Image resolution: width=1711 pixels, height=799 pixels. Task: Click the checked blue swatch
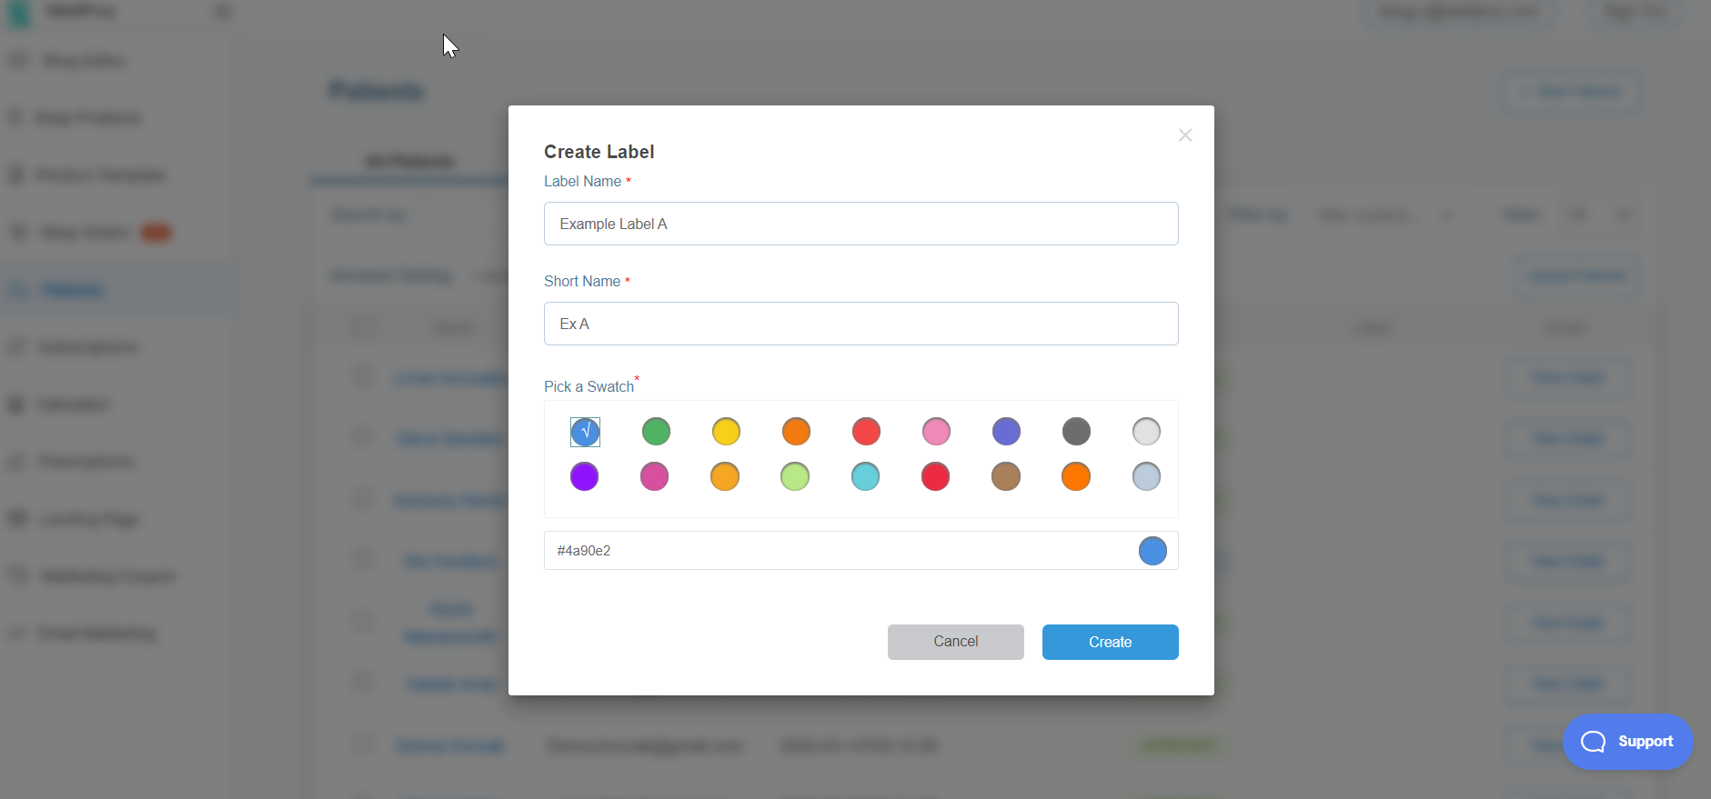click(x=585, y=432)
